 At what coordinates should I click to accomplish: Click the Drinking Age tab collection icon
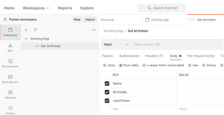147,20
